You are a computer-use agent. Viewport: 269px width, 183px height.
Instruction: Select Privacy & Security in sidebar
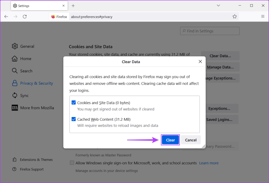(x=37, y=83)
